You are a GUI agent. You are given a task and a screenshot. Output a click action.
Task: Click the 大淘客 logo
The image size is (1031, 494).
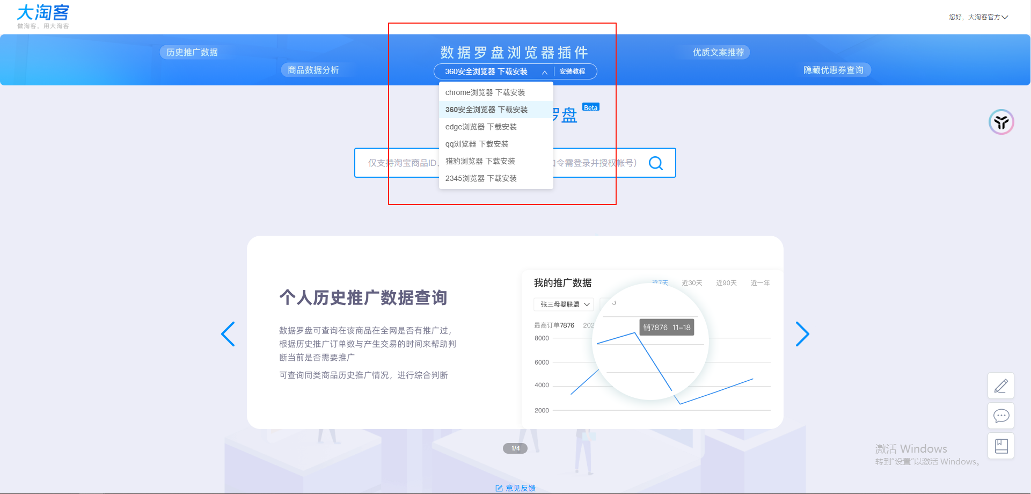coord(43,16)
